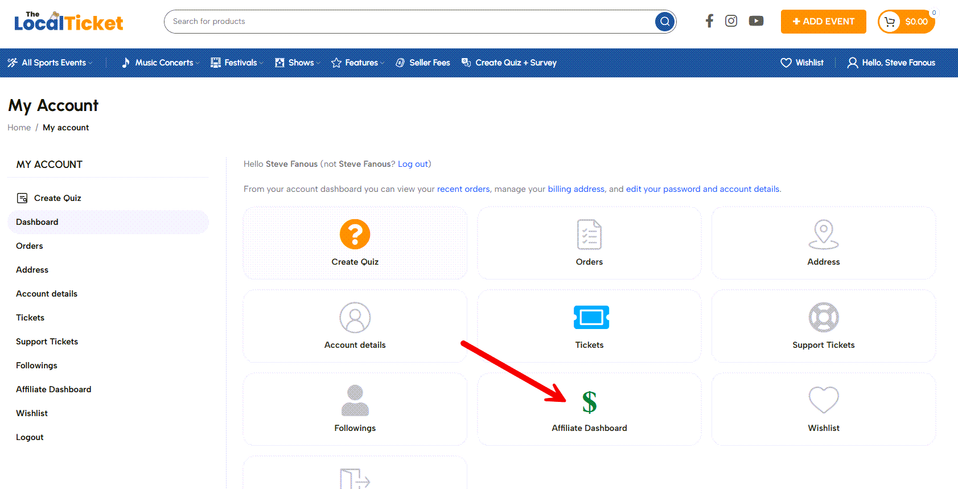This screenshot has width=958, height=489.
Task: Click the $0.00 cart total
Action: pyautogui.click(x=916, y=22)
